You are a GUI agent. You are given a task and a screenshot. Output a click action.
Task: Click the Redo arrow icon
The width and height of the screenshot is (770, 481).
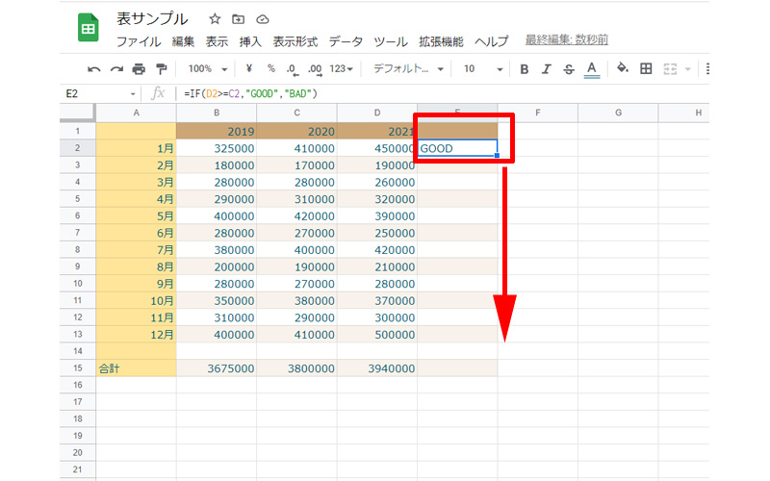point(116,69)
